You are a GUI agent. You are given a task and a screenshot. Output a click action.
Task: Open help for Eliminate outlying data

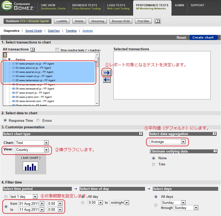click(215, 151)
